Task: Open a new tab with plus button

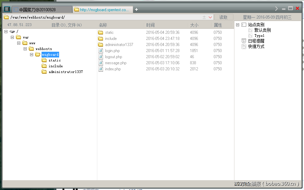Action: click(x=136, y=9)
